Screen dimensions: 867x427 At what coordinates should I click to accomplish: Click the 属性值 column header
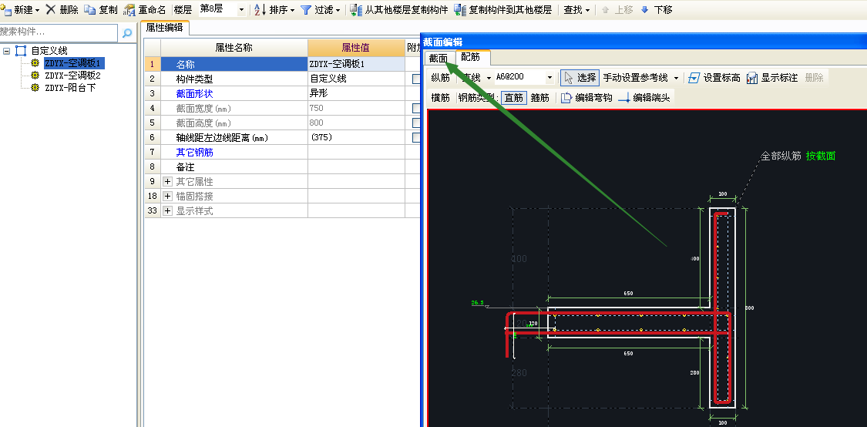[x=356, y=48]
